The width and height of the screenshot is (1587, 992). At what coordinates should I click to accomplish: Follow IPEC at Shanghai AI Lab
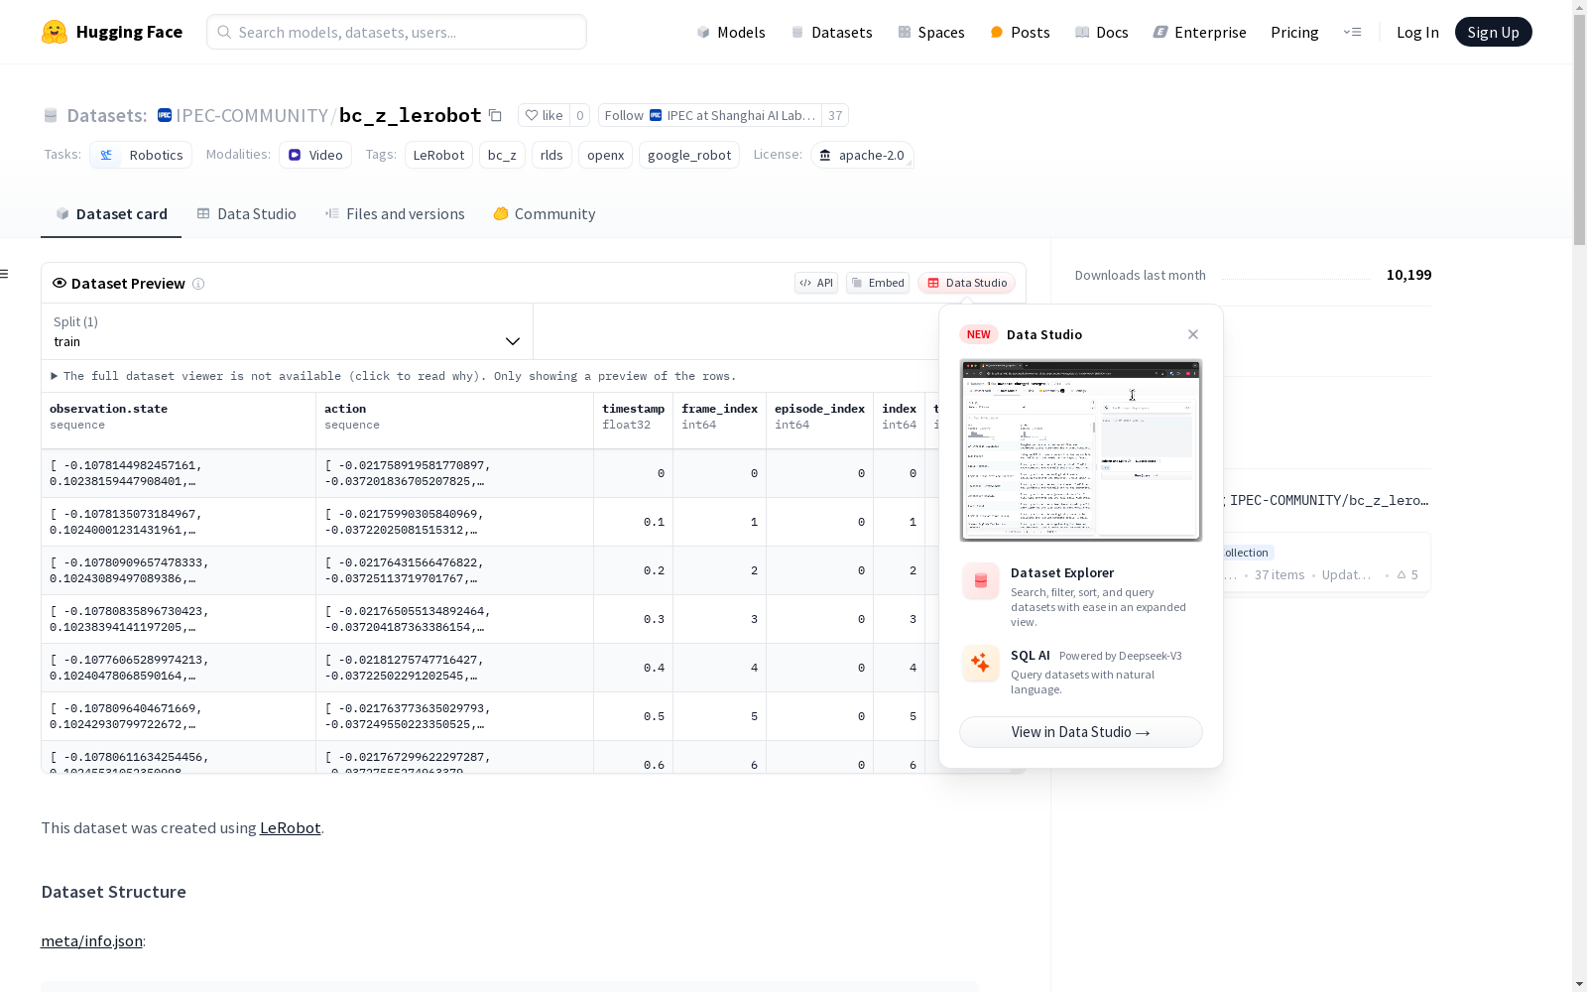[710, 115]
